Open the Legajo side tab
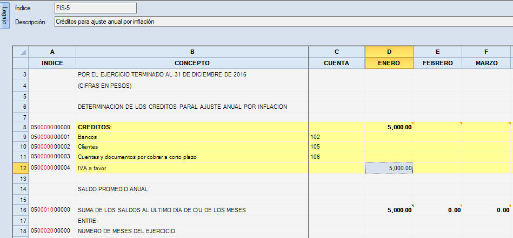The width and height of the screenshot is (513, 238). coord(5,15)
